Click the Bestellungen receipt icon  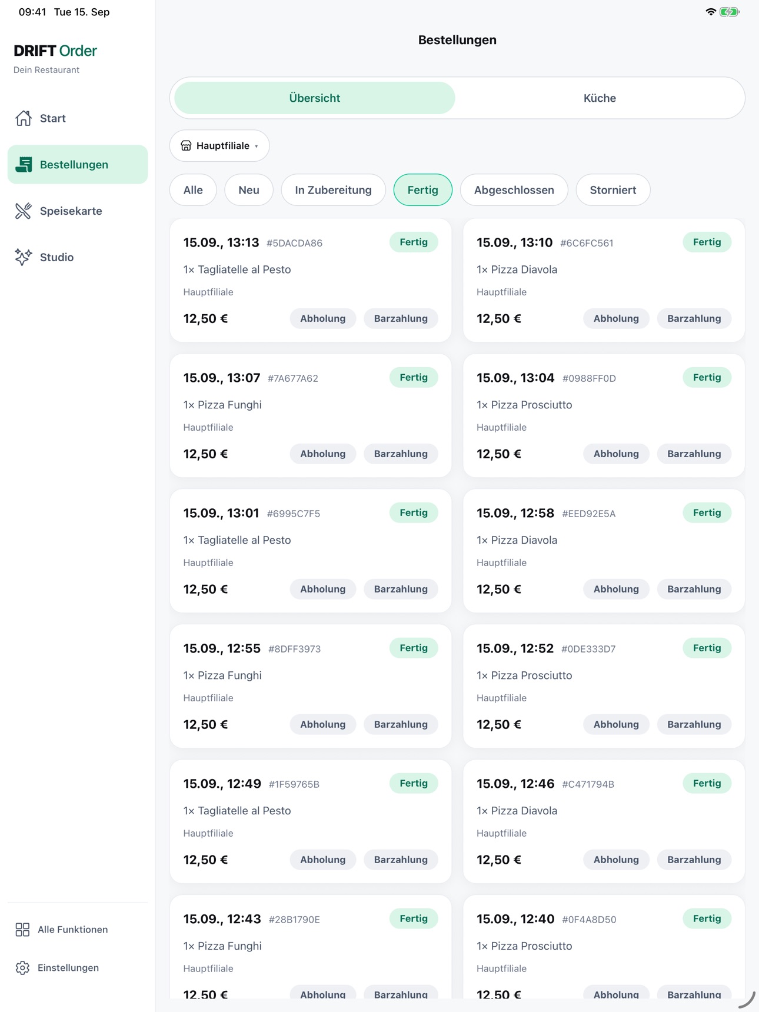point(24,165)
